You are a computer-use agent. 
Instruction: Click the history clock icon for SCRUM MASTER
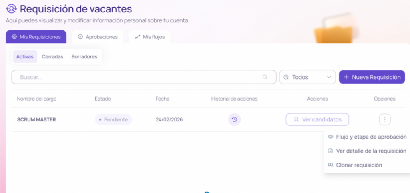[x=234, y=119]
